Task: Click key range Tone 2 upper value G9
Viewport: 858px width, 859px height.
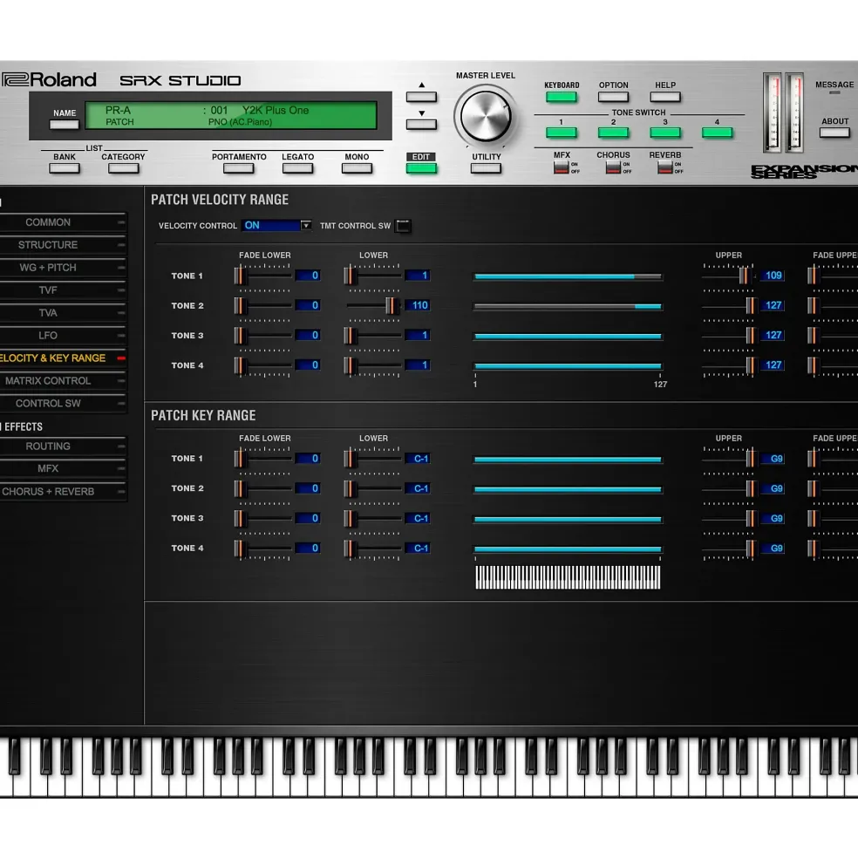Action: [772, 488]
